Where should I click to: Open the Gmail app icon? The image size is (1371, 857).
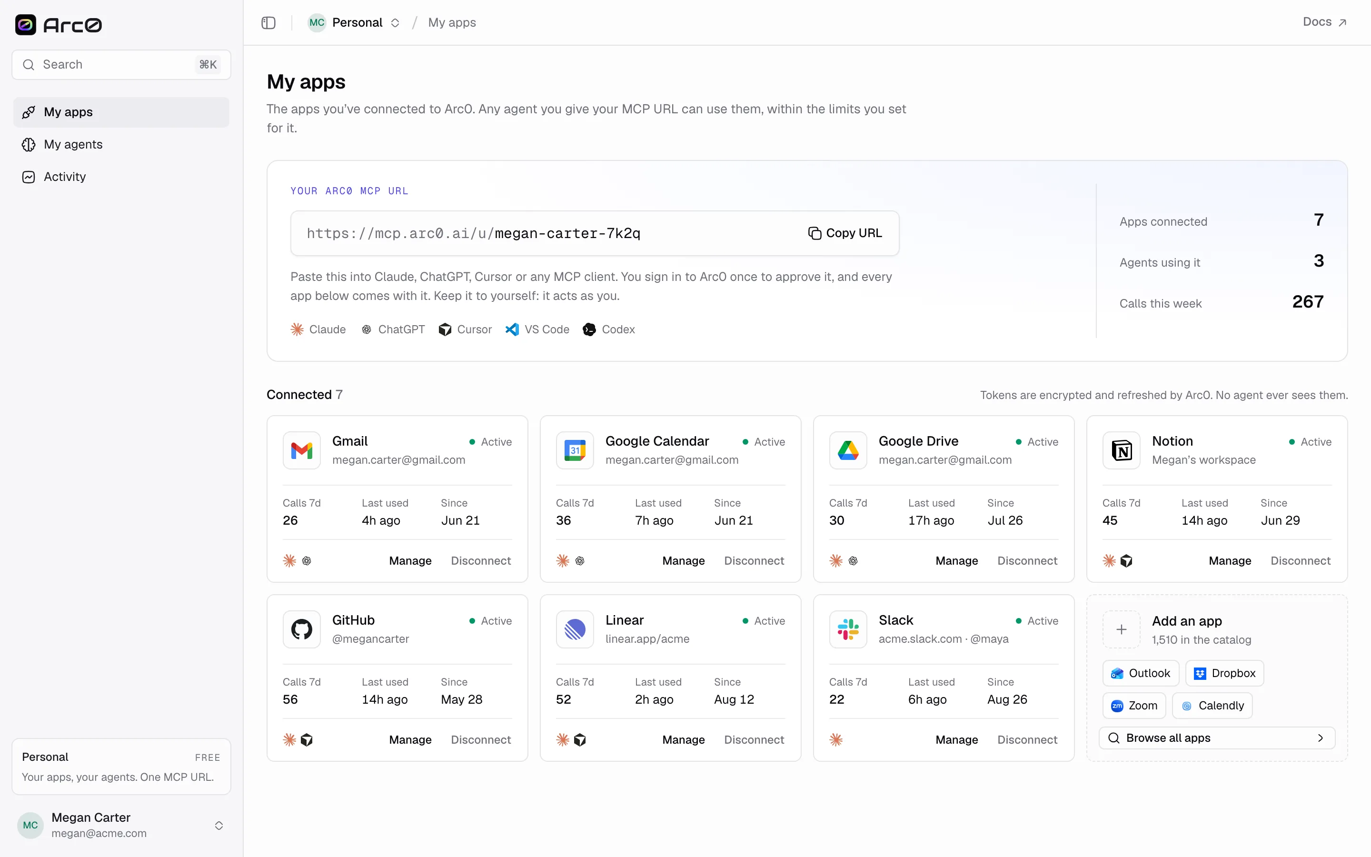pyautogui.click(x=301, y=450)
